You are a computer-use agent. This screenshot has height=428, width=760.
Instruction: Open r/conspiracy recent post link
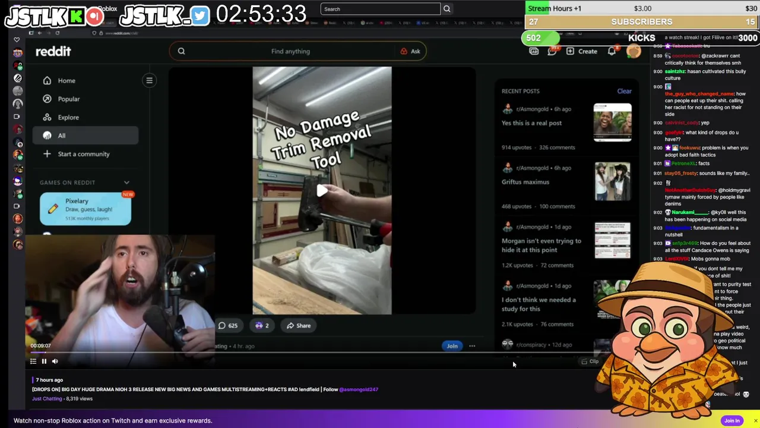tap(533, 345)
